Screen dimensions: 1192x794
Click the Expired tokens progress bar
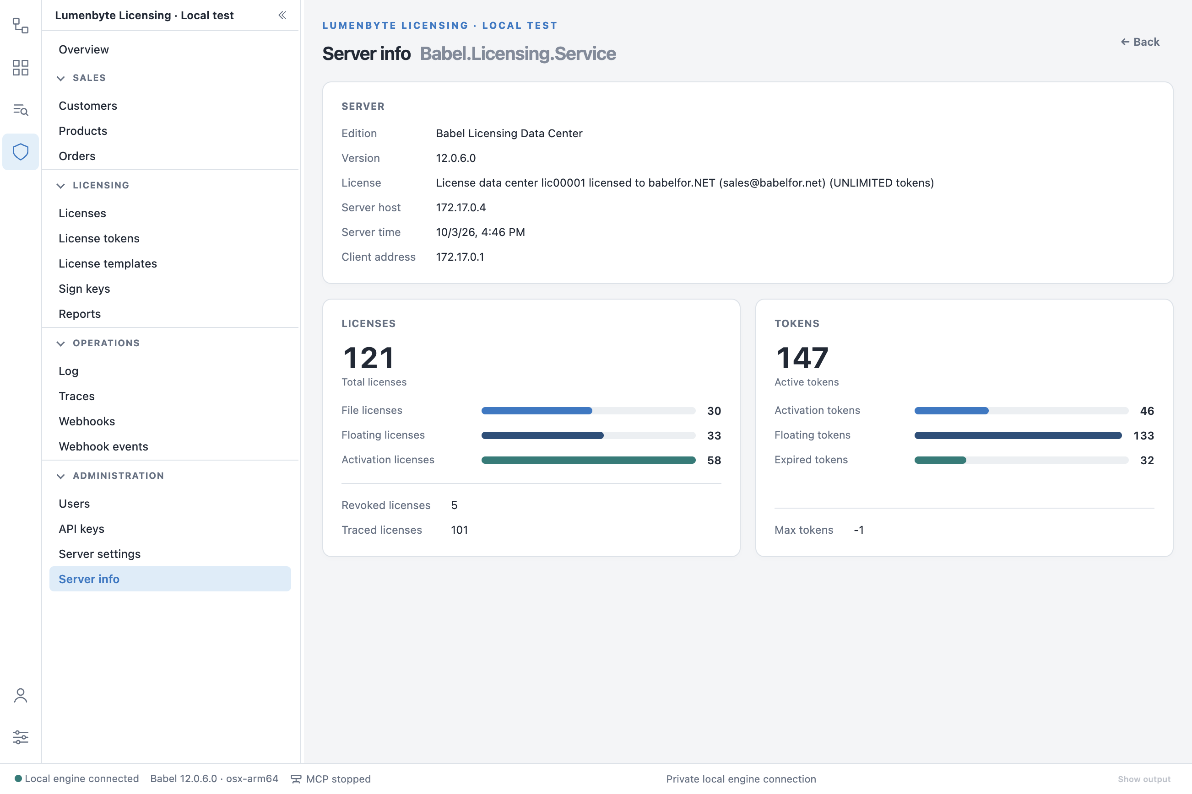(1021, 460)
